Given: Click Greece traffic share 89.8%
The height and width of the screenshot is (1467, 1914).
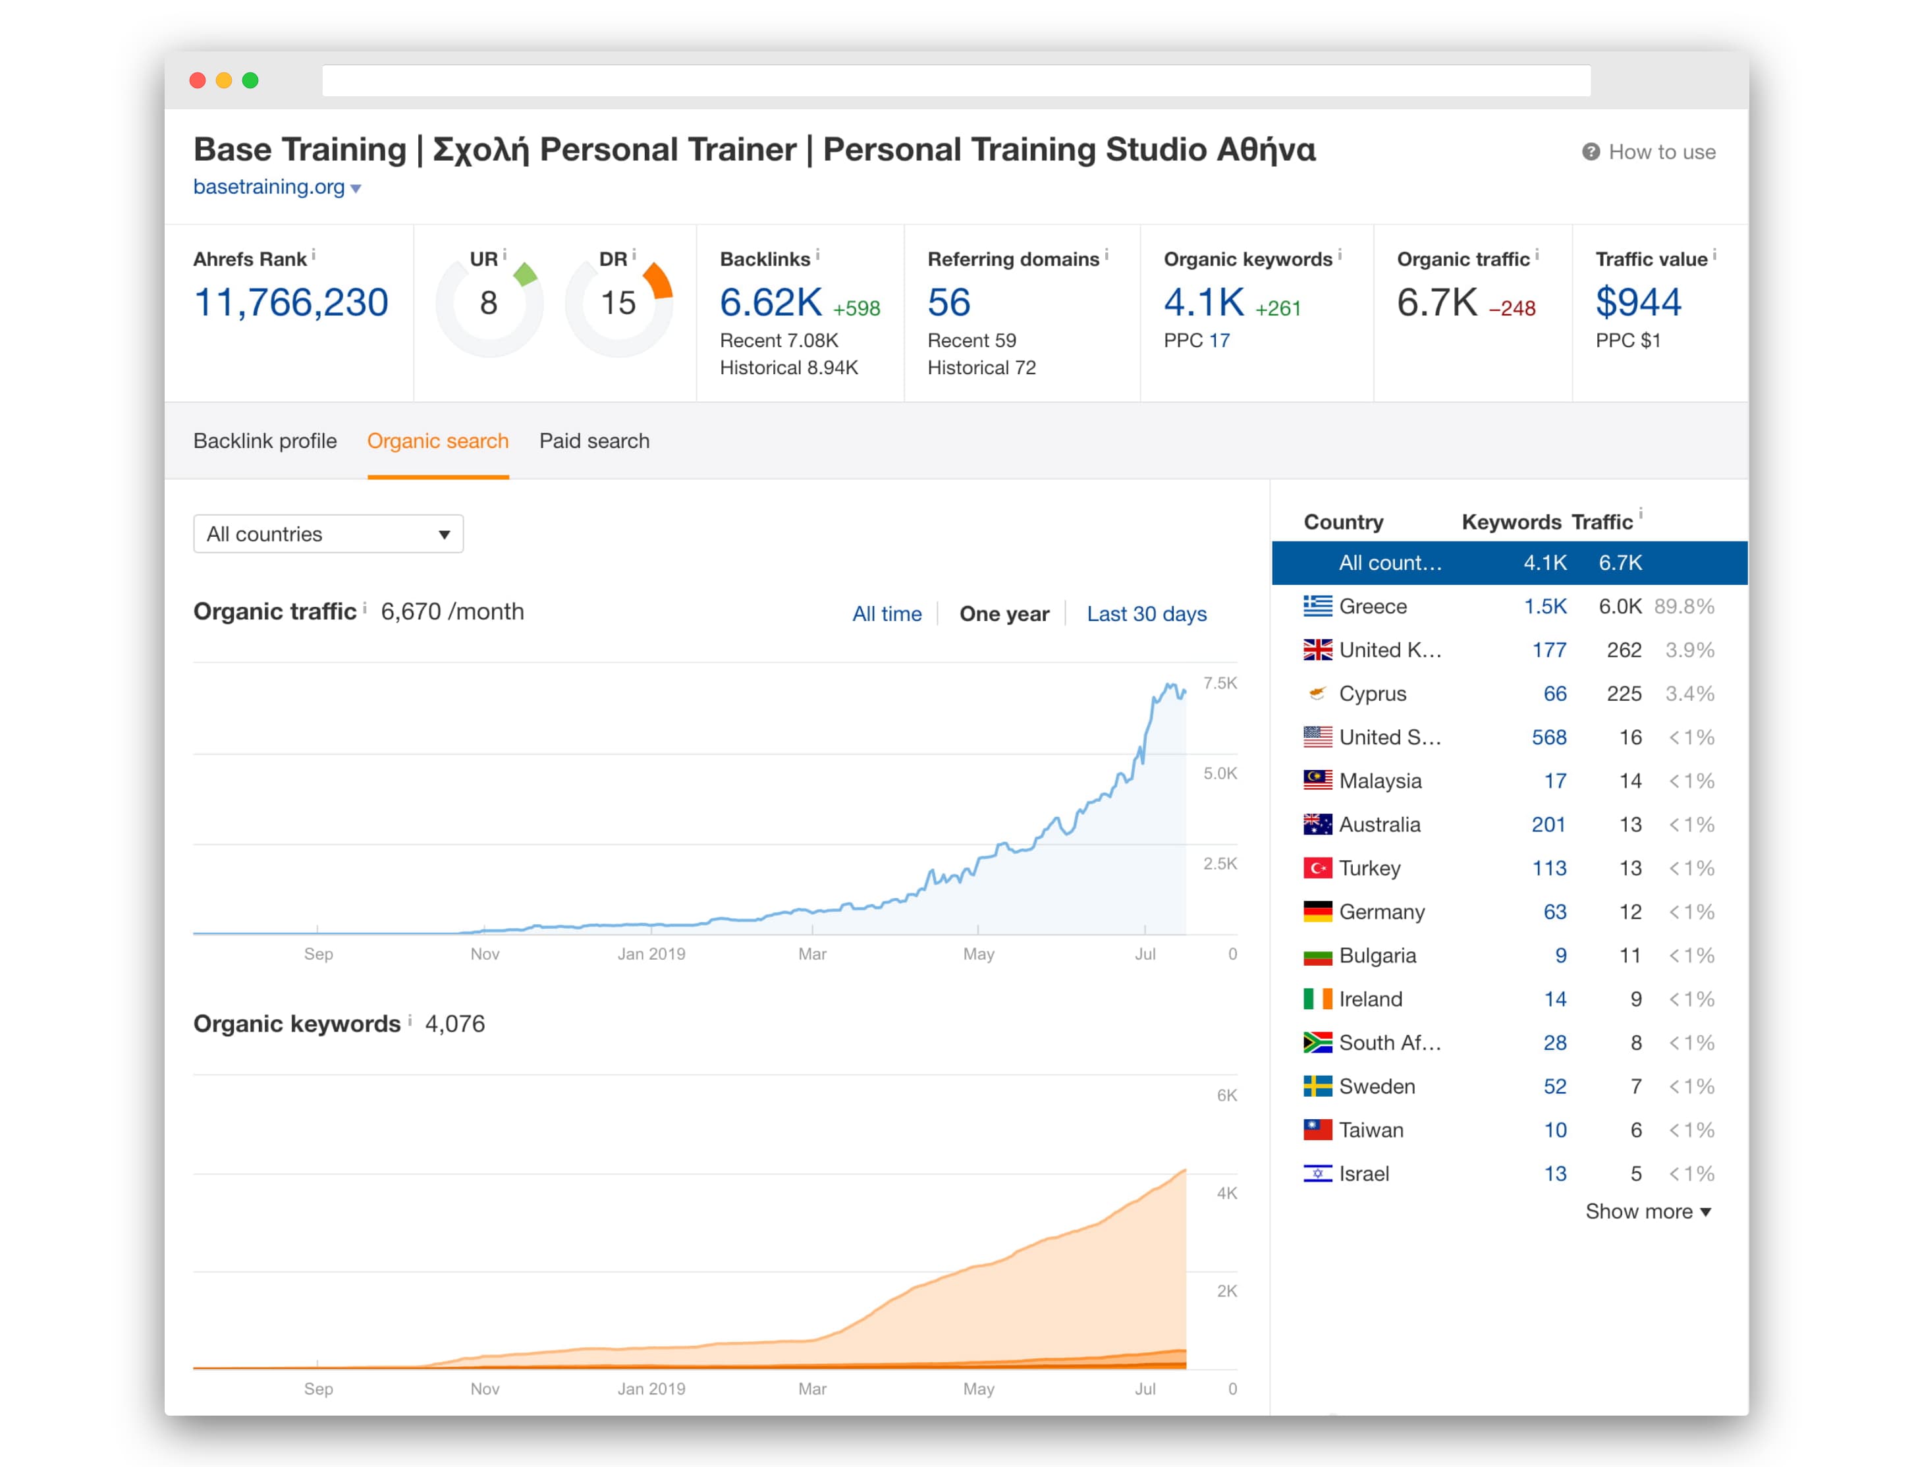Looking at the screenshot, I should [1684, 606].
